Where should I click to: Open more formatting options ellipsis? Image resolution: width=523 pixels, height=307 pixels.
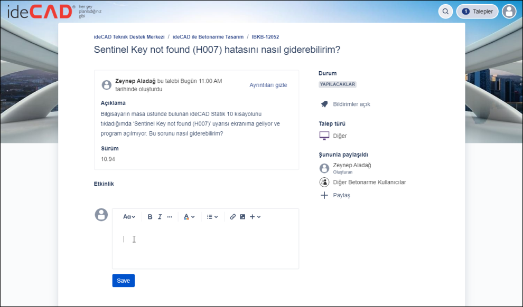170,217
